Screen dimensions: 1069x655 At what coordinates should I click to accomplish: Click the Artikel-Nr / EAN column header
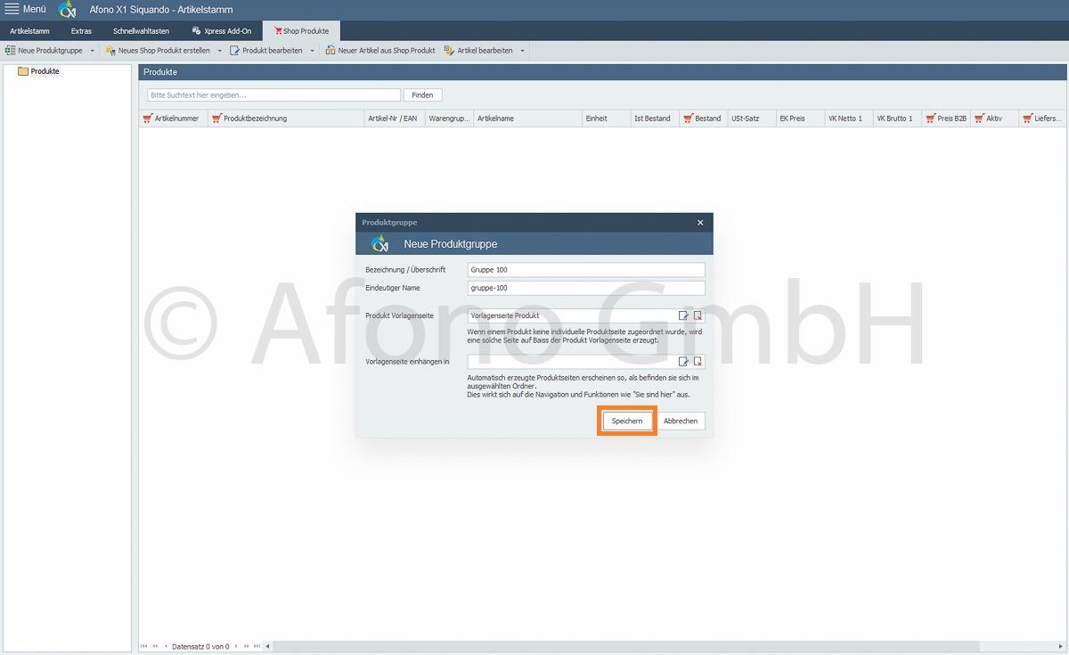(x=395, y=118)
